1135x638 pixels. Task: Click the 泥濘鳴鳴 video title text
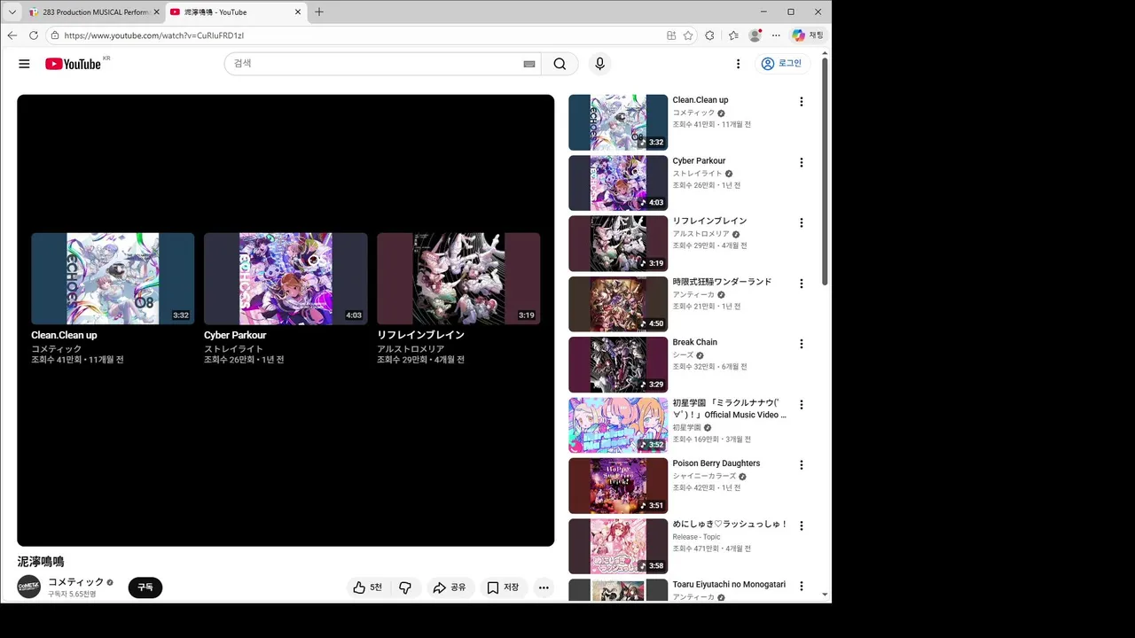coord(41,562)
